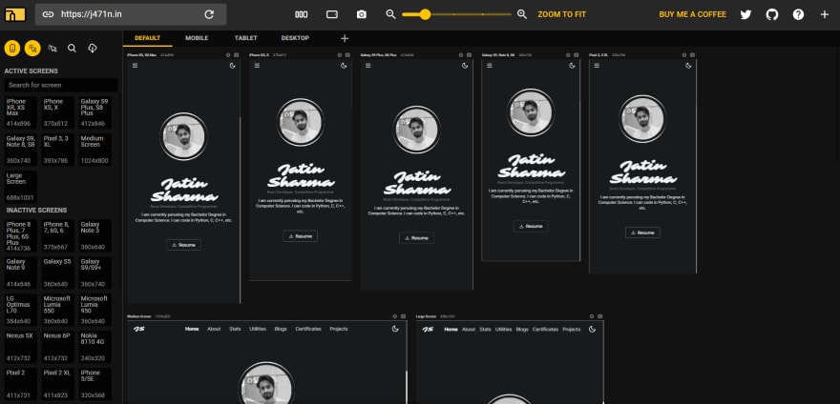The image size is (840, 404).
Task: Click zoom out magnifier icon
Action: pyautogui.click(x=391, y=14)
